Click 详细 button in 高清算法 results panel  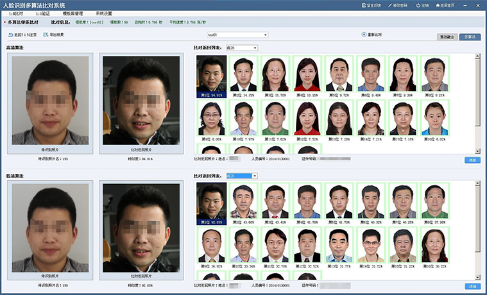[472, 160]
